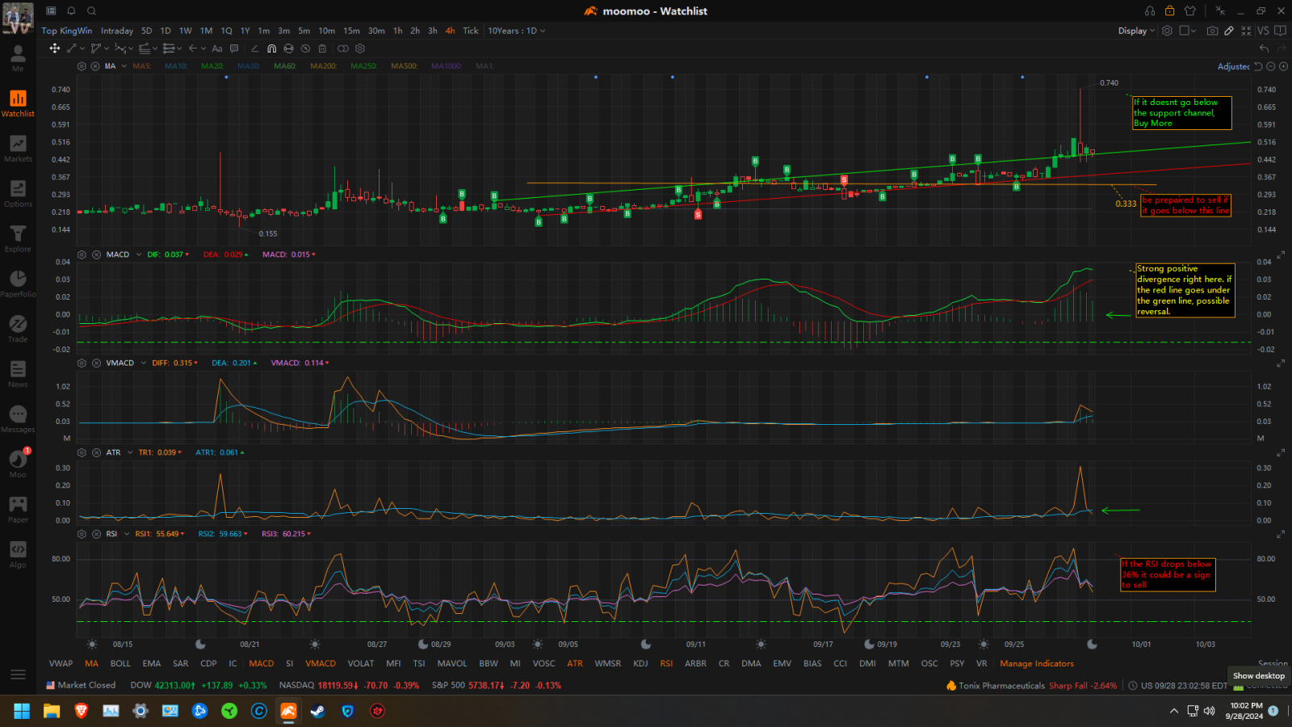The height and width of the screenshot is (727, 1292).
Task: Open drawing tool settings gear
Action: tap(360, 48)
